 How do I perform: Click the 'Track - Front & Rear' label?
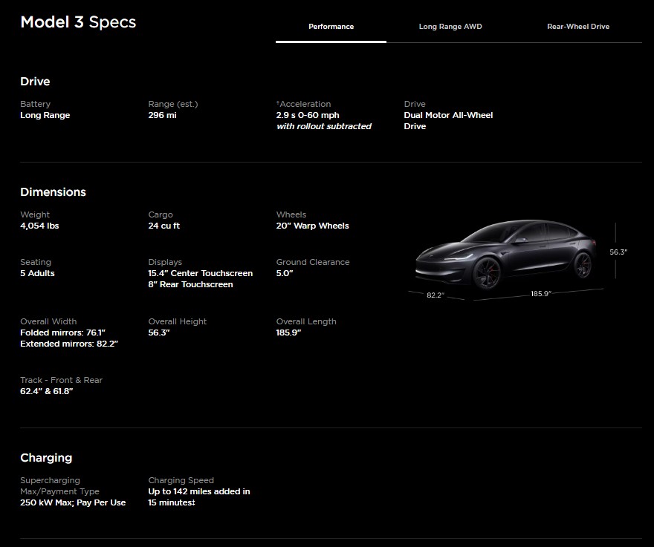click(61, 380)
